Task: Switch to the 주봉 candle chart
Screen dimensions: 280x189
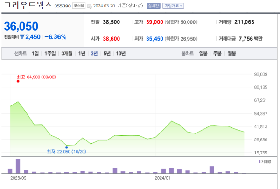Action: (217, 53)
